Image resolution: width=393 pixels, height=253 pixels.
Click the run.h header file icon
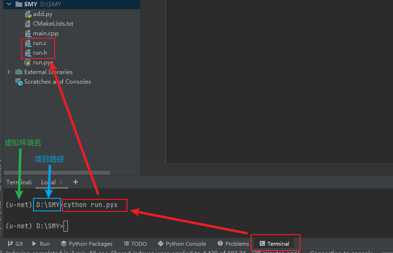tap(28, 53)
